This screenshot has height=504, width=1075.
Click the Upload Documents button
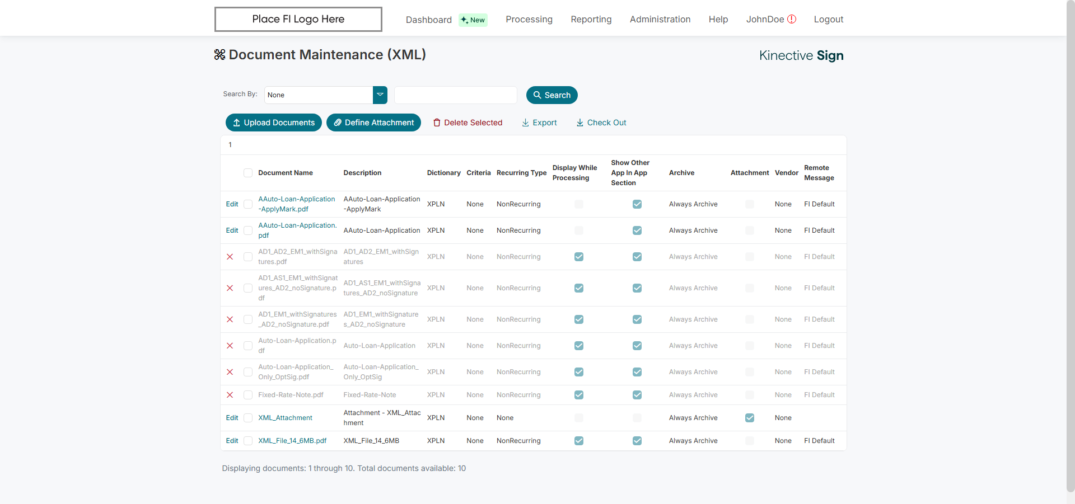click(273, 123)
